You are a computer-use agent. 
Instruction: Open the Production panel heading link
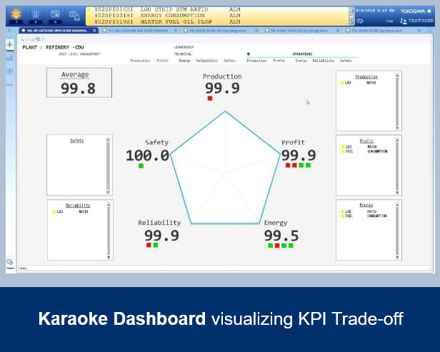coord(366,77)
